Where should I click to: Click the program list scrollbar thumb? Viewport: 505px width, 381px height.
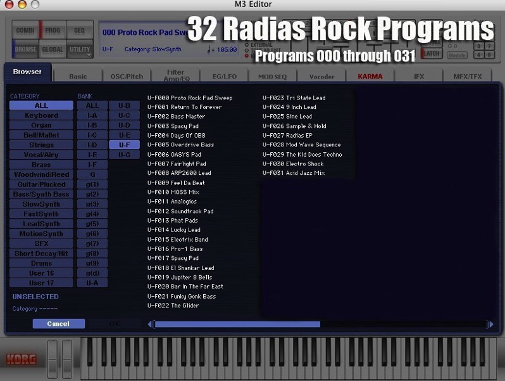237,324
